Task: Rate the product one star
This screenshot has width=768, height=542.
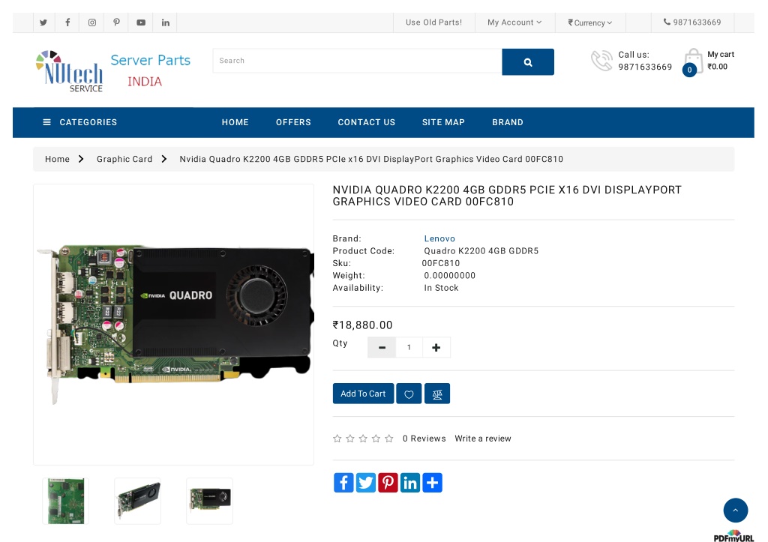Action: click(337, 439)
